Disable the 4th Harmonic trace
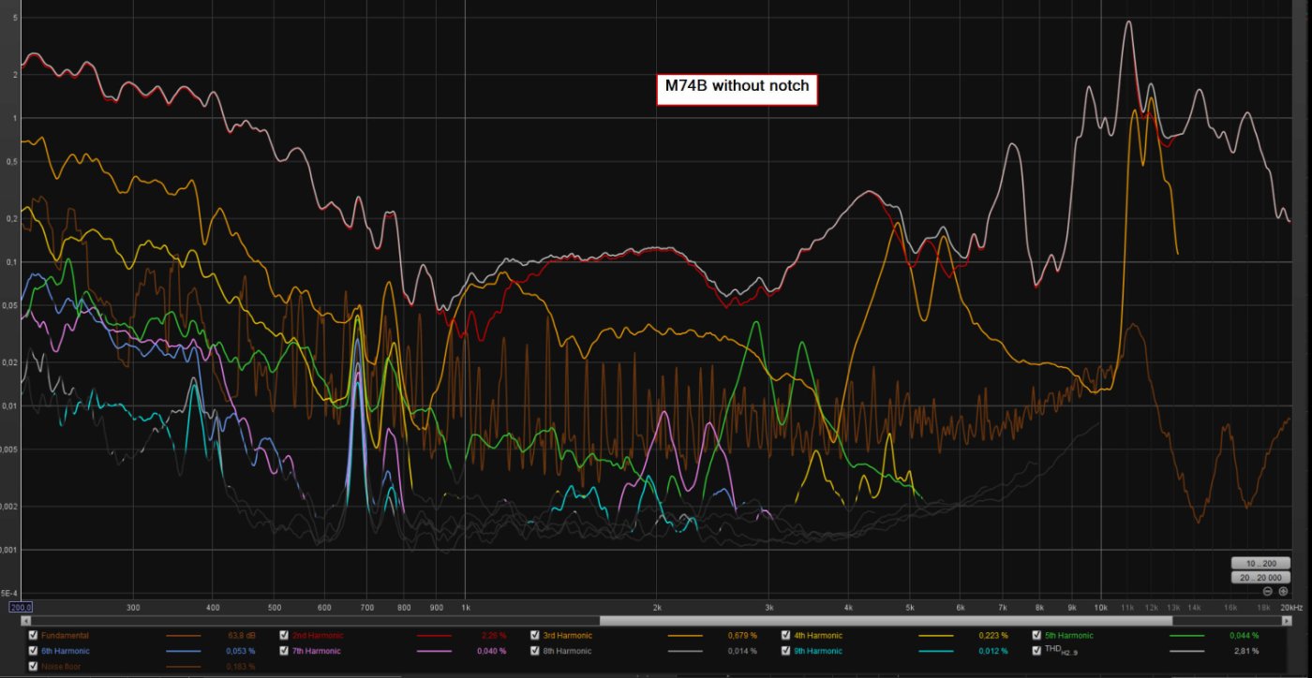The height and width of the screenshot is (678, 1312). pos(785,635)
